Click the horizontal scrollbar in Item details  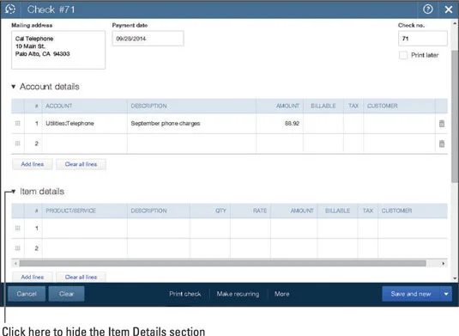223,263
